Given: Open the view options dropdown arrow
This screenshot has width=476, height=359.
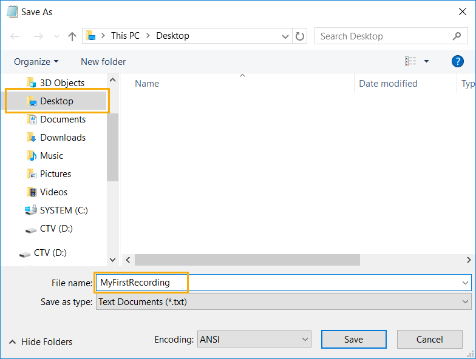Looking at the screenshot, I should (x=426, y=61).
